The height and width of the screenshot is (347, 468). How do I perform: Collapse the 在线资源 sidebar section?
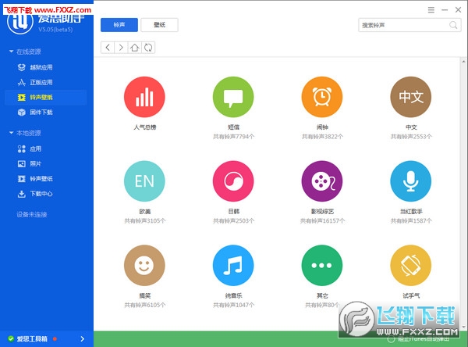point(11,52)
